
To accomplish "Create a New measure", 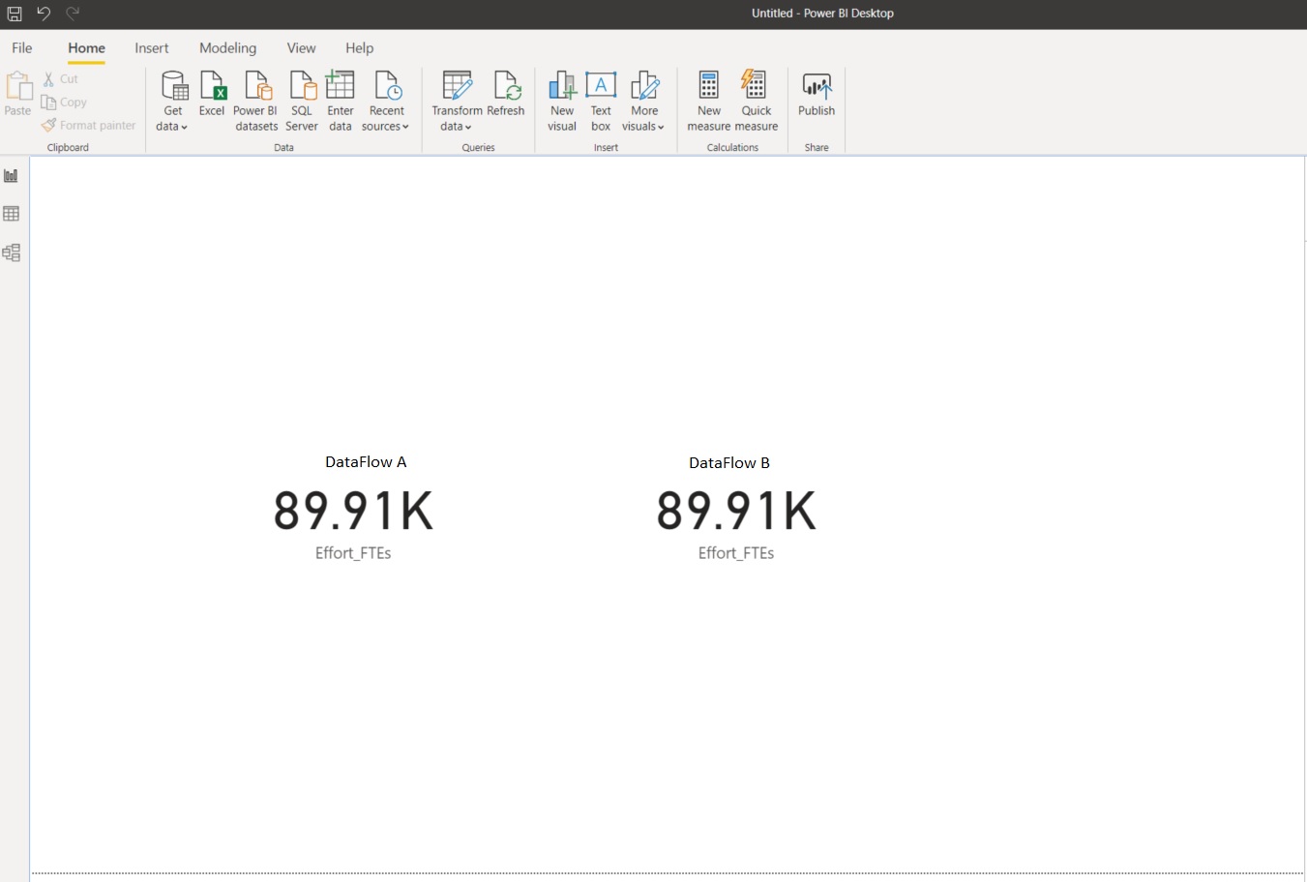I will (709, 101).
